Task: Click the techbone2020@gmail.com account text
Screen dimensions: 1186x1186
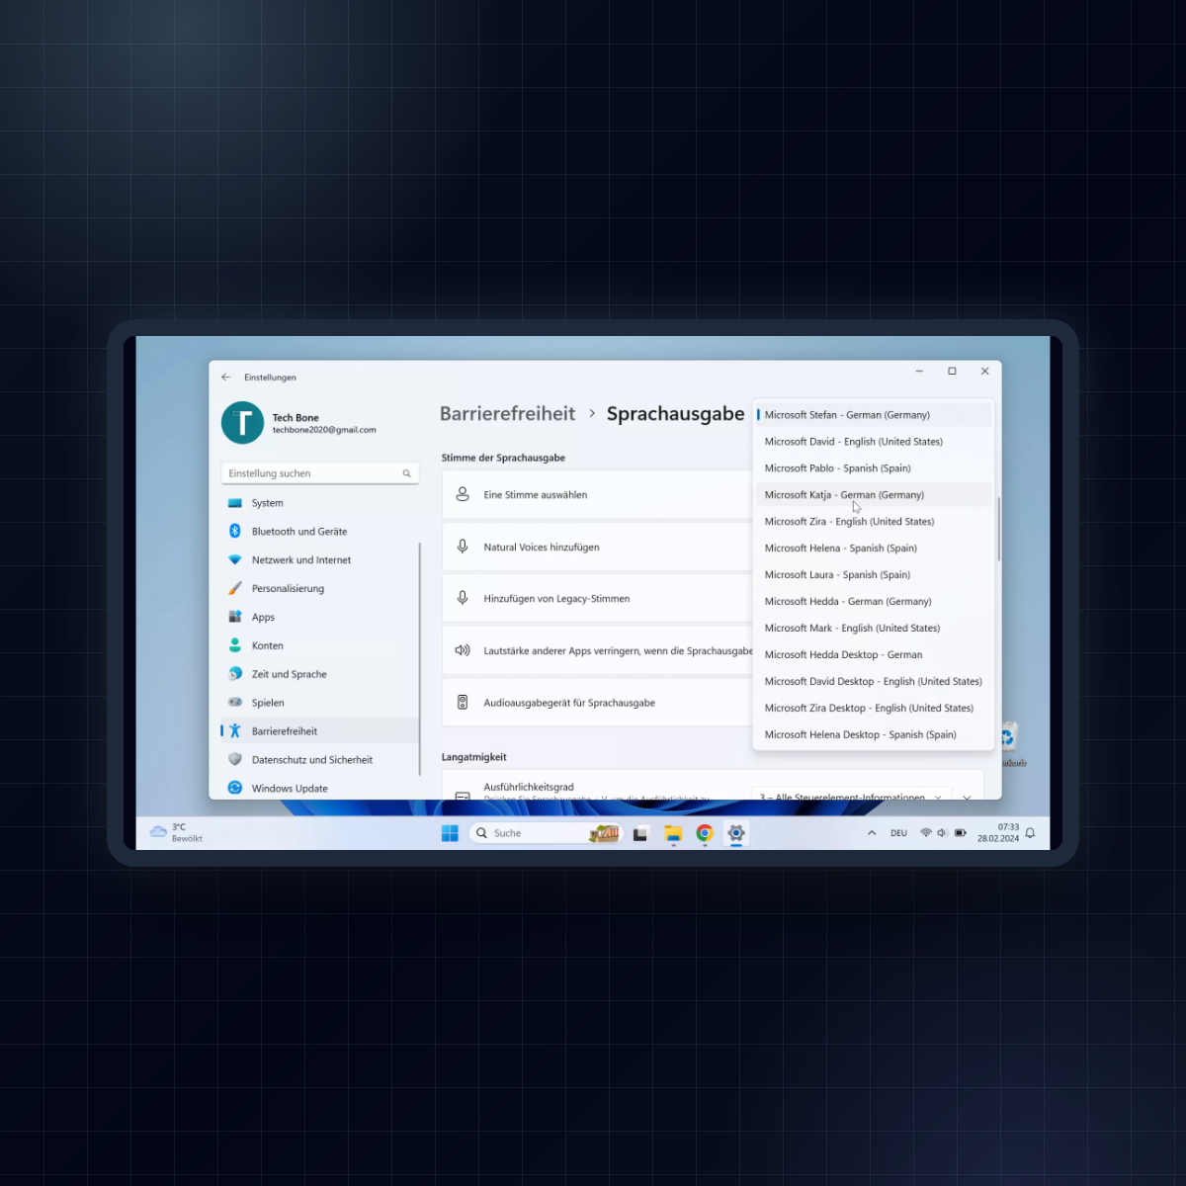Action: click(x=324, y=430)
